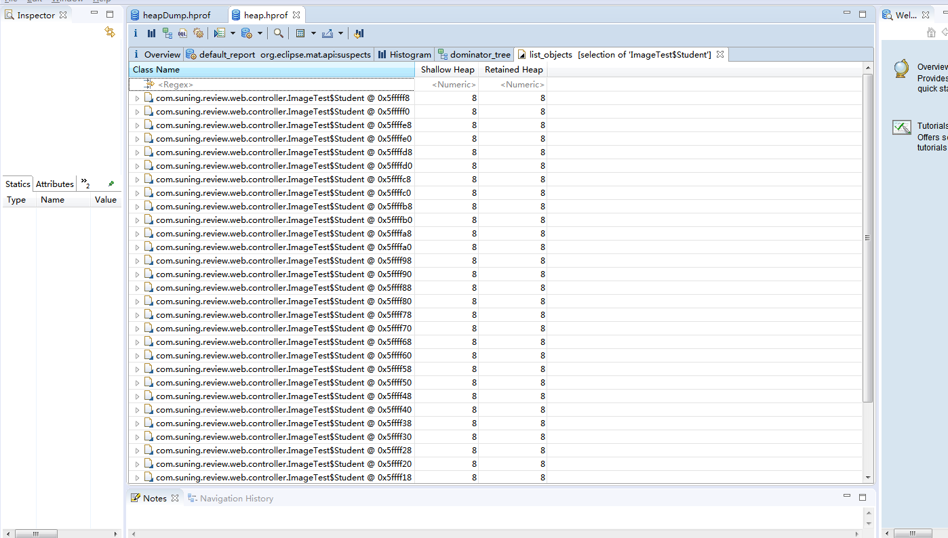Open the OQL query editor icon

182,33
